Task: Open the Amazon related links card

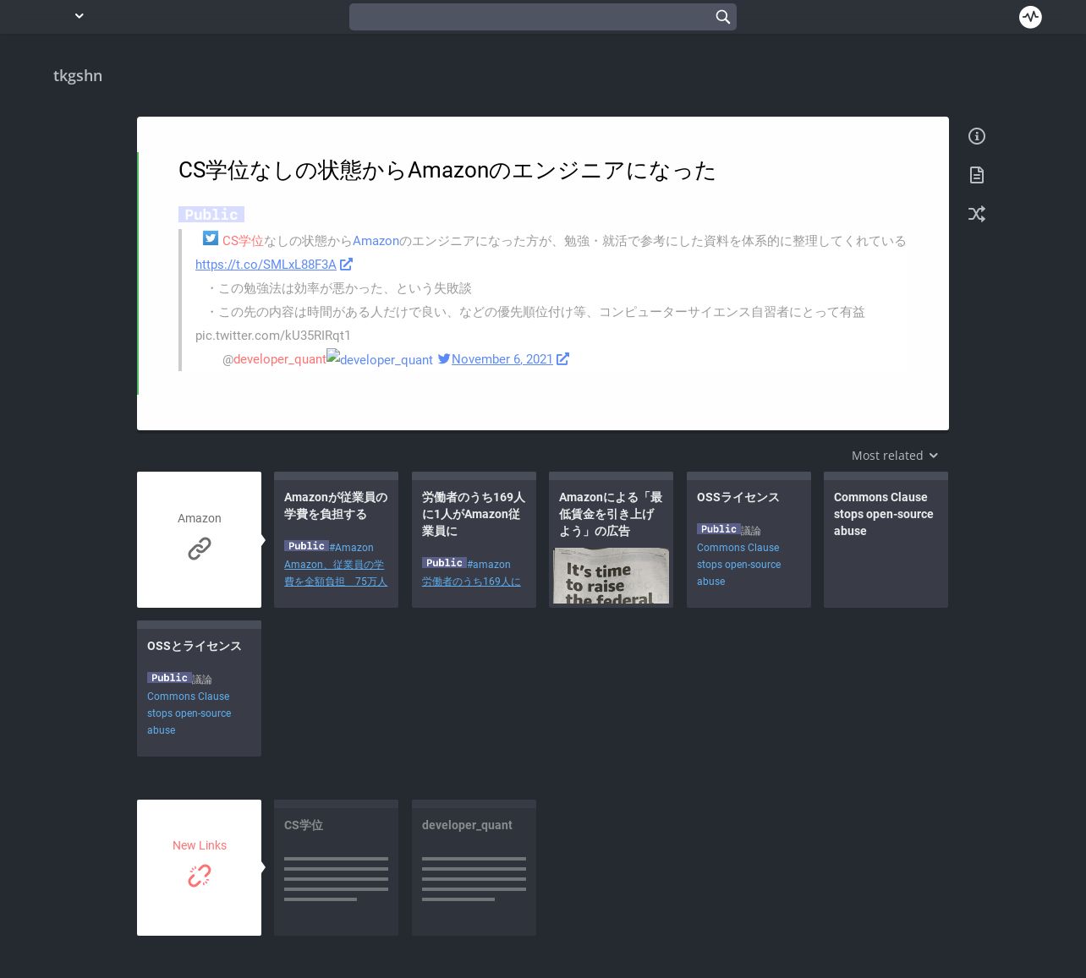Action: tap(200, 539)
